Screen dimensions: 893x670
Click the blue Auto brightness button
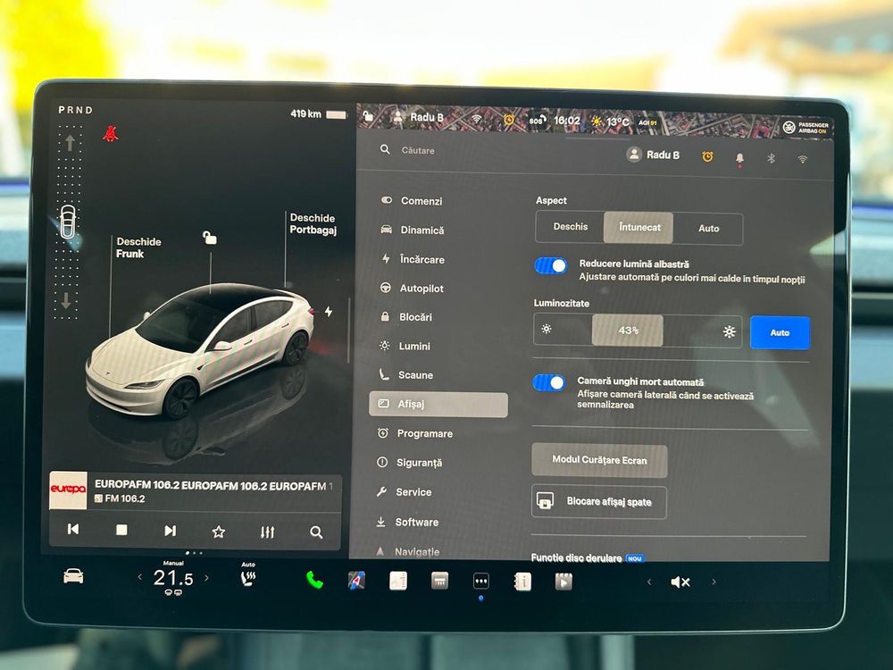point(780,332)
